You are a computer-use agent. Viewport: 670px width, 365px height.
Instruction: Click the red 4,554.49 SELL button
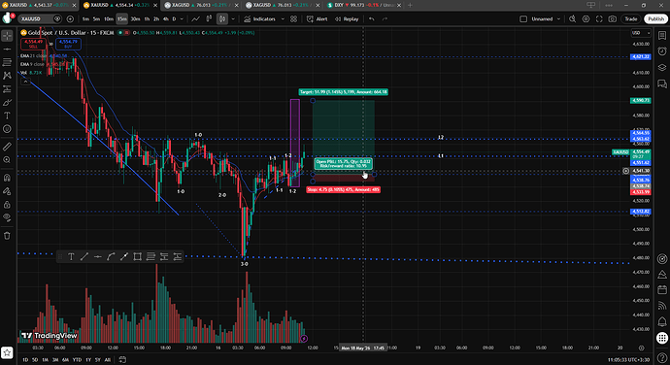(33, 44)
